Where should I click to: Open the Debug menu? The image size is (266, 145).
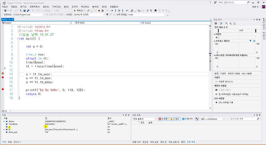coord(56,7)
